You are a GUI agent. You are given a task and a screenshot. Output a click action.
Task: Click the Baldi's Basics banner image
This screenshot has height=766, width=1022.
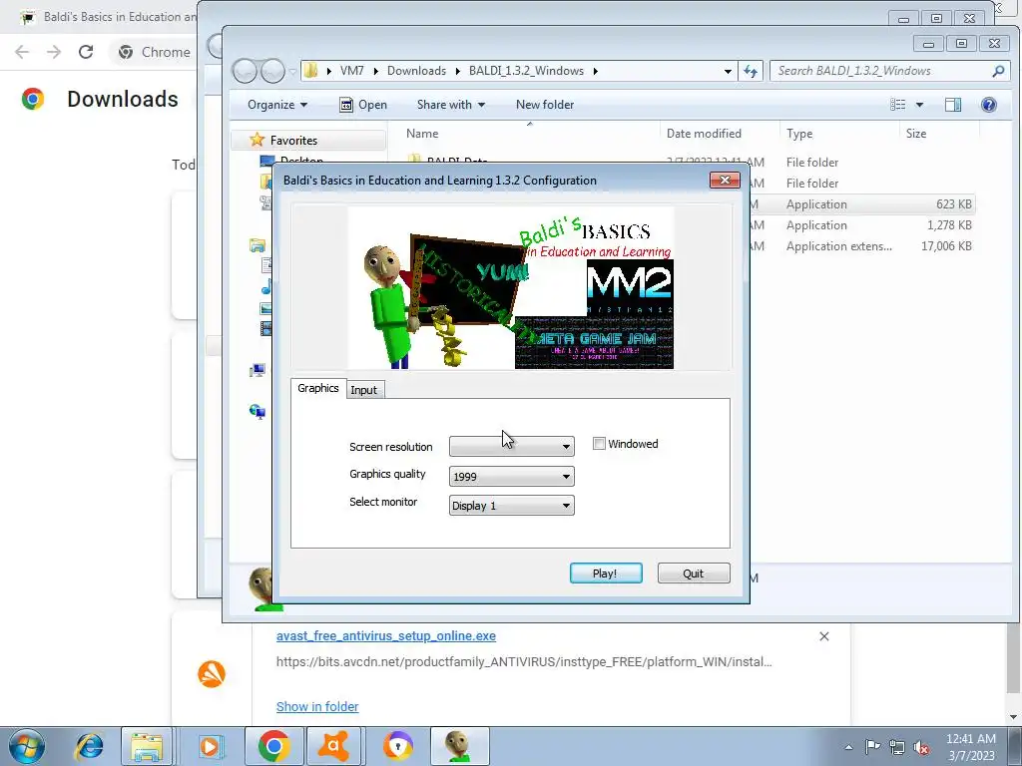coord(511,287)
